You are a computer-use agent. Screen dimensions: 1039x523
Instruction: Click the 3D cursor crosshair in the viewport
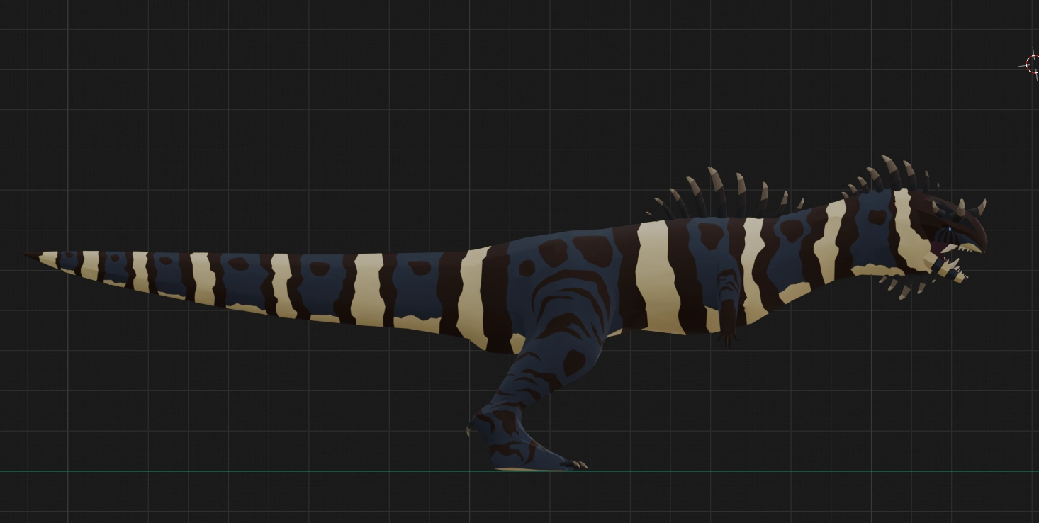[x=1033, y=64]
